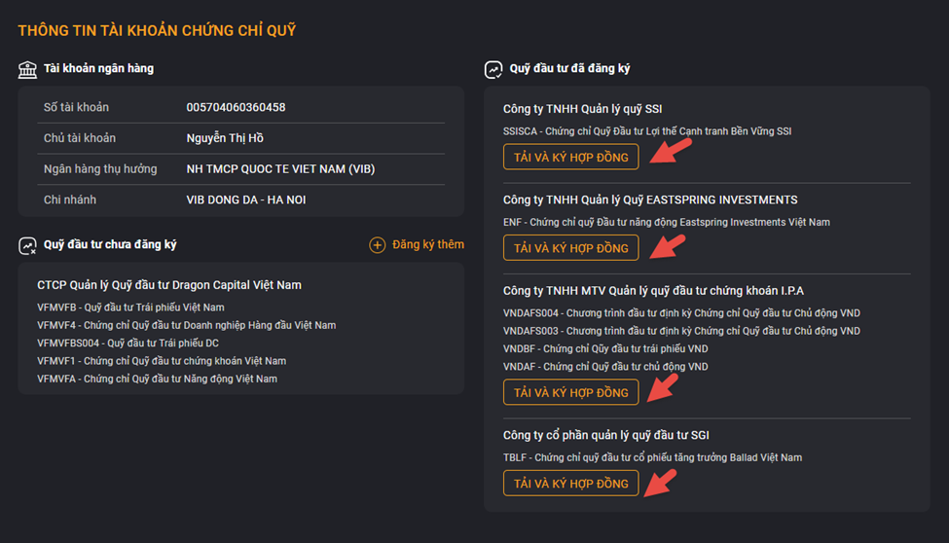Sign contract for Eastspring Investments fund
Screen dimensions: 949x543
pos(570,247)
